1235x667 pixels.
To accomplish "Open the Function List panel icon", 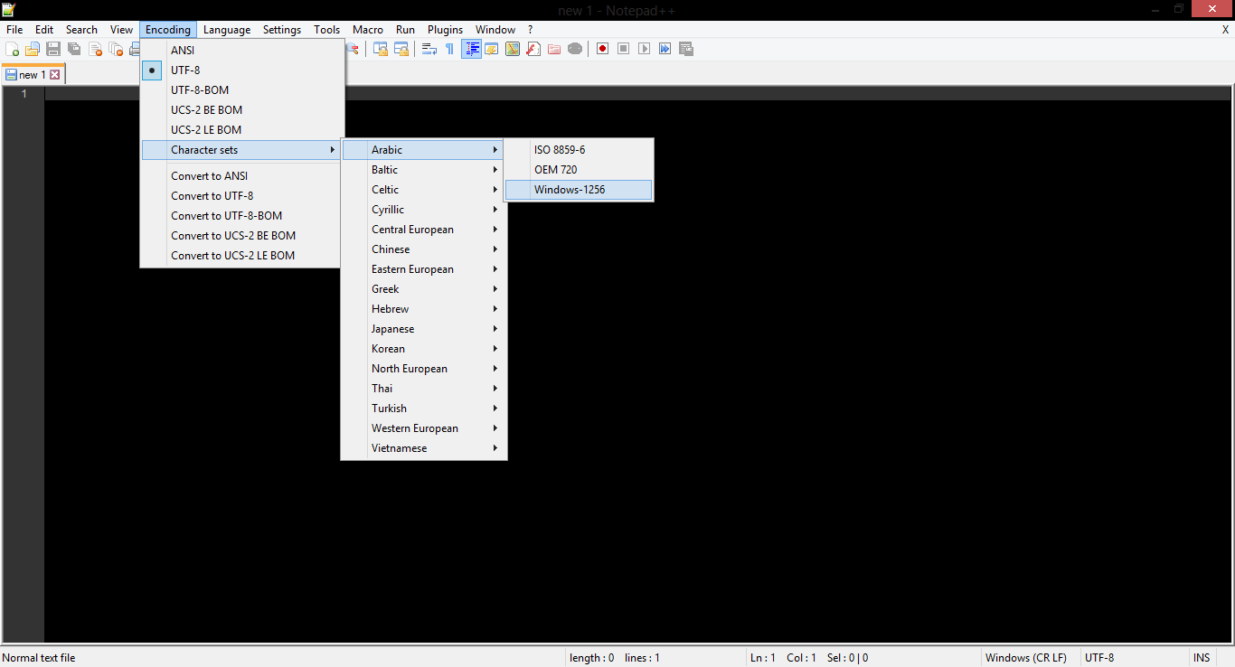I will [x=533, y=49].
